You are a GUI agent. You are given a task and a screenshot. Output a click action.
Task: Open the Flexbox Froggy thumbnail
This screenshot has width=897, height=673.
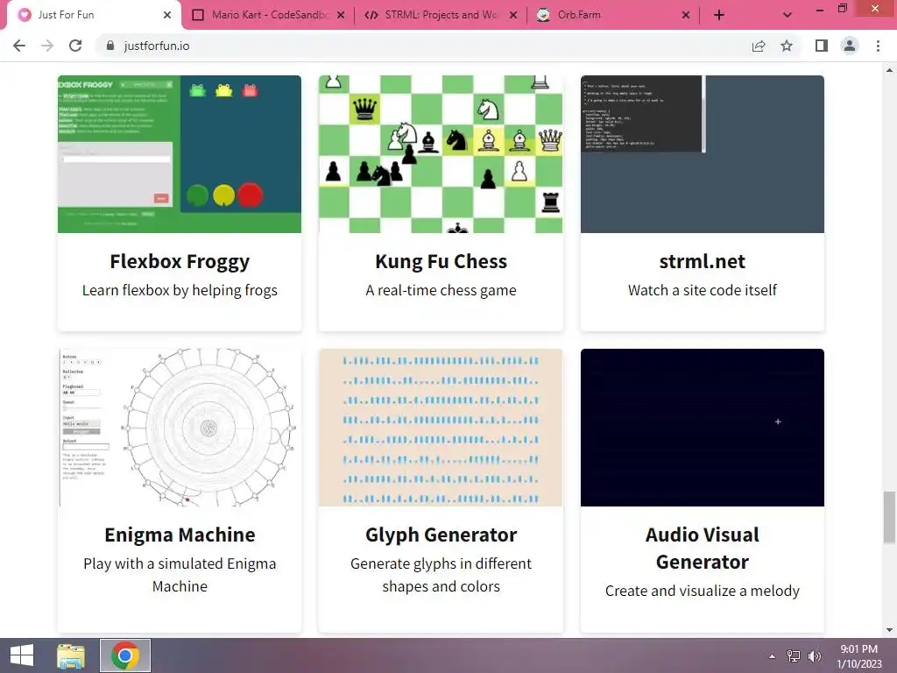(x=180, y=154)
